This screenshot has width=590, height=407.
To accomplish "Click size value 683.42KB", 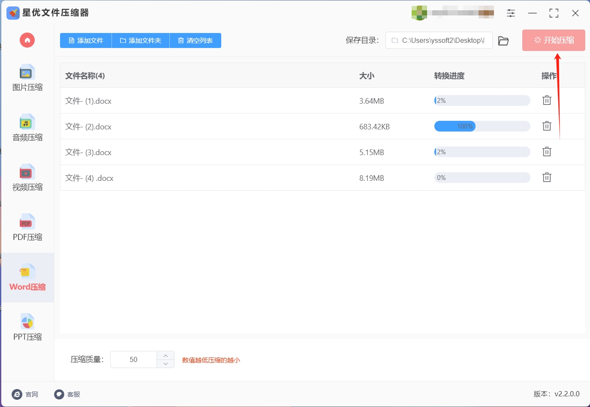I will pos(374,127).
